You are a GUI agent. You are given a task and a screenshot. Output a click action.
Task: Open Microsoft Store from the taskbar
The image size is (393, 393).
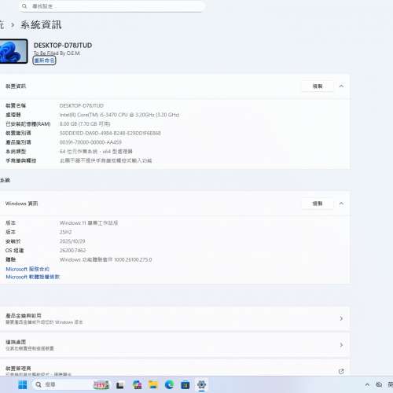click(x=185, y=385)
